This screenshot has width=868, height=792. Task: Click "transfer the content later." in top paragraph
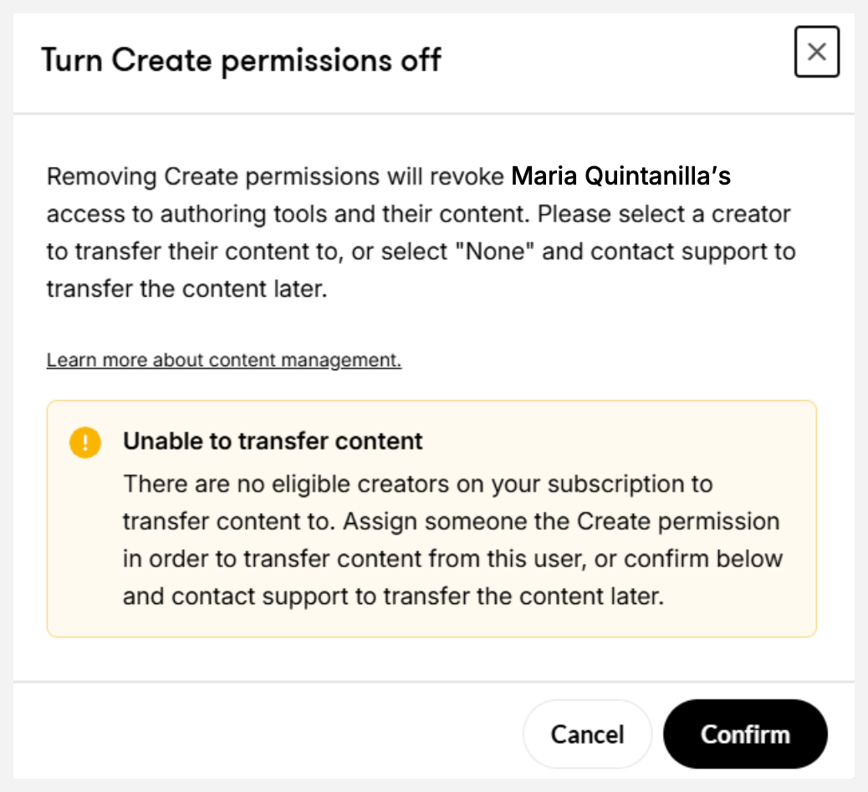[183, 288]
